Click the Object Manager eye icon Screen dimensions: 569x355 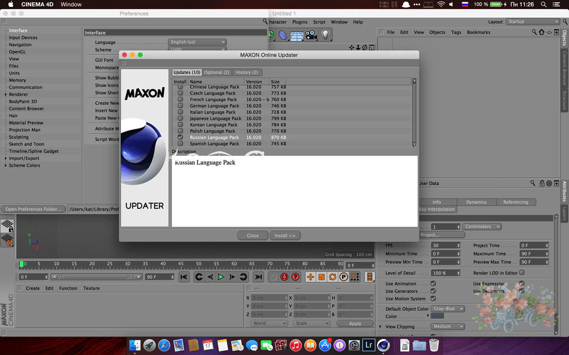coord(549,32)
